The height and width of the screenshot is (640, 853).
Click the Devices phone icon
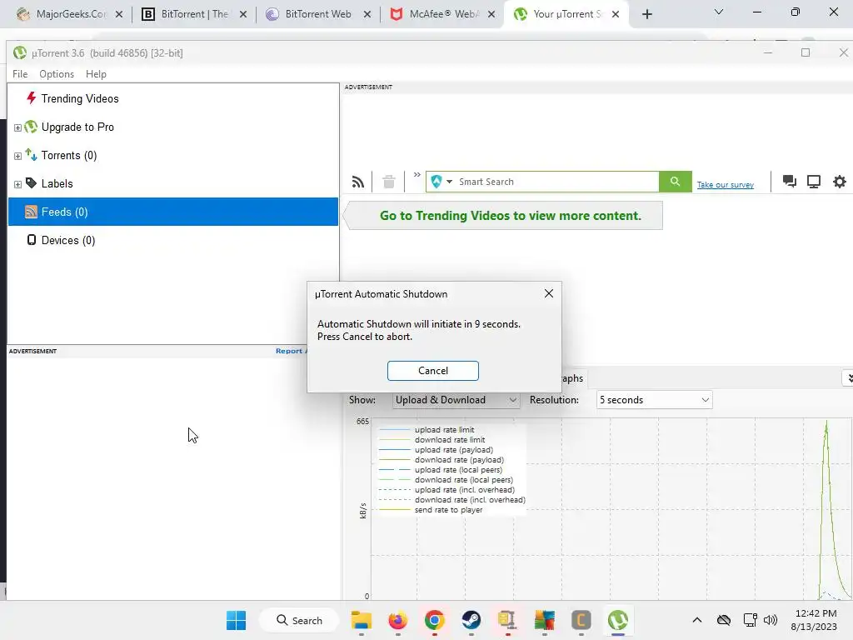click(32, 239)
